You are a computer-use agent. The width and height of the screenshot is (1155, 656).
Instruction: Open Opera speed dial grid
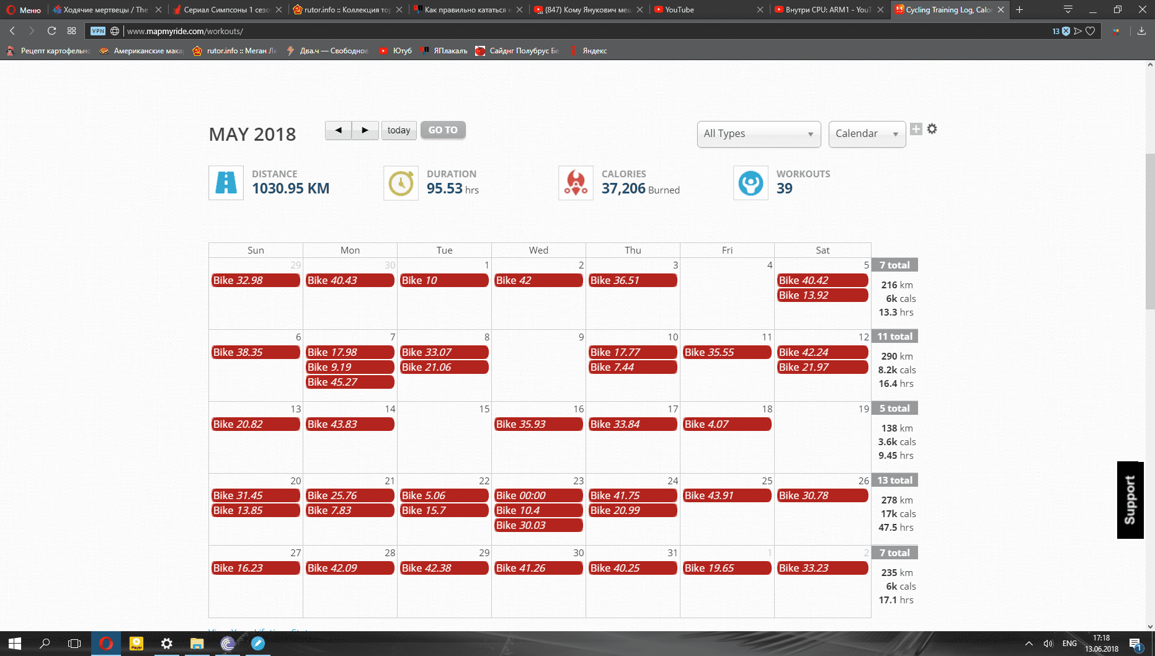click(72, 31)
